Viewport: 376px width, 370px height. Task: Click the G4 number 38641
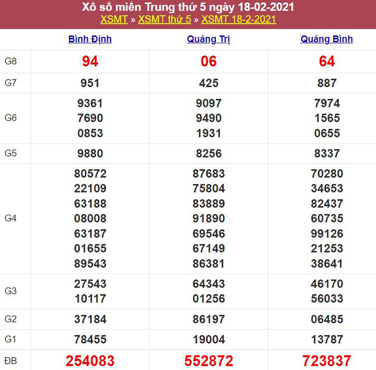[327, 264]
